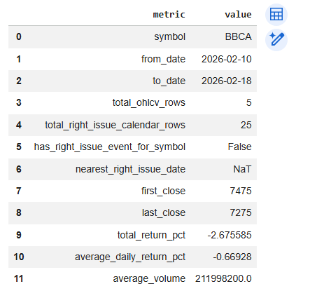
Task: Select the 'False' value cell
Action: (239, 147)
